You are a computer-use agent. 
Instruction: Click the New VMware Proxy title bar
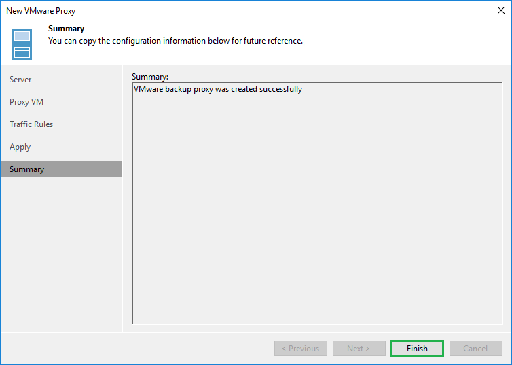[204, 11]
